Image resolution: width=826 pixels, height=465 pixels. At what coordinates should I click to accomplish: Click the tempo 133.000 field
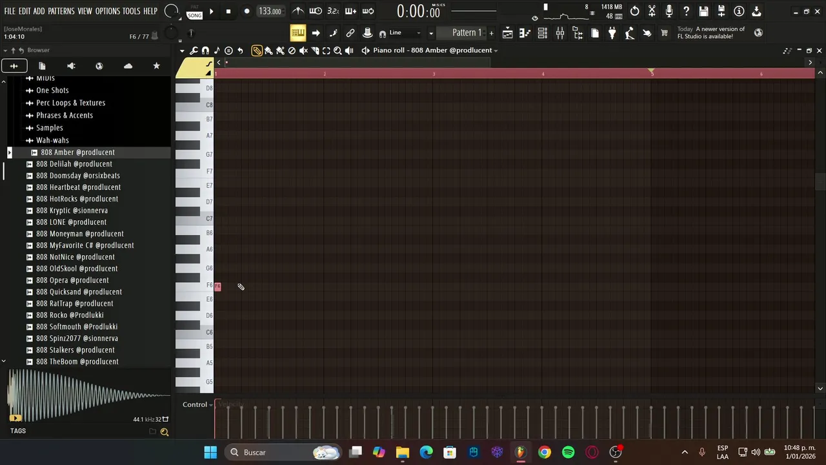(270, 11)
